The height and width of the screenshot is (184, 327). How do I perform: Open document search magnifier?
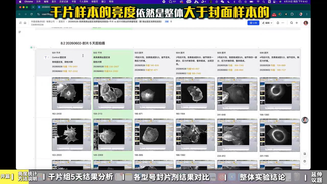coord(291,23)
